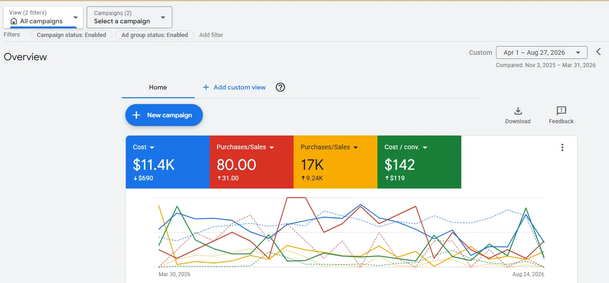
Task: Create a New campaign
Action: tap(164, 115)
